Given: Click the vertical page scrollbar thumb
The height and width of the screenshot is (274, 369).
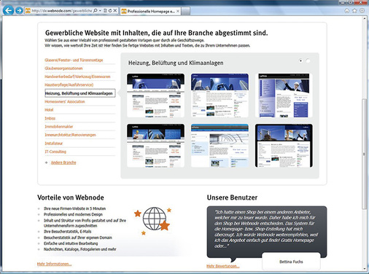Looking at the screenshot, I should (364, 154).
